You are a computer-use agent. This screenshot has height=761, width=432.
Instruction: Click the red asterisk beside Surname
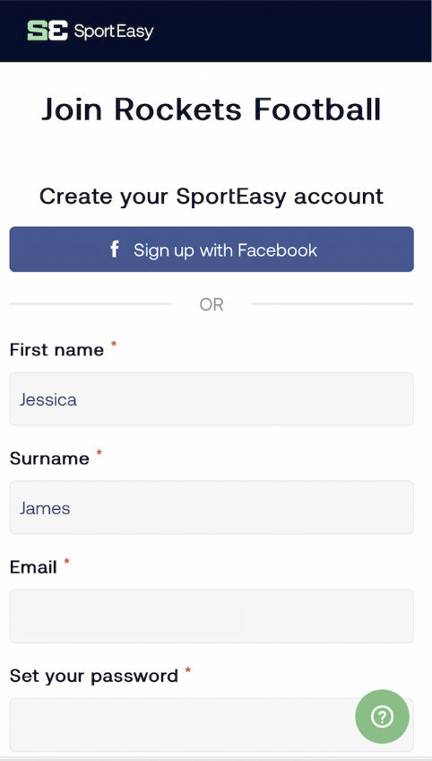(99, 453)
